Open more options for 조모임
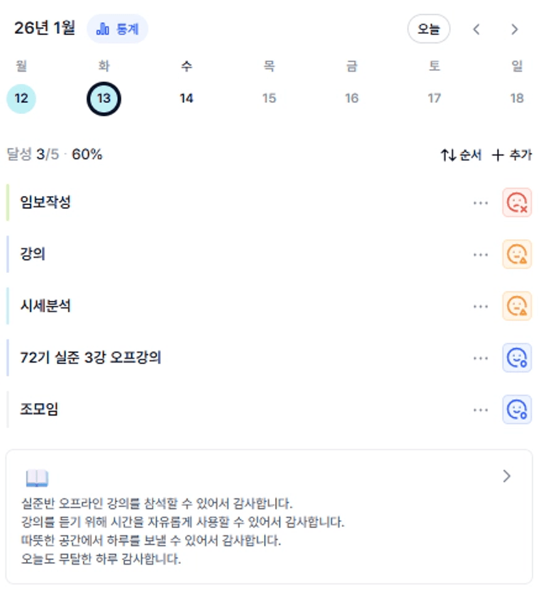 point(481,410)
